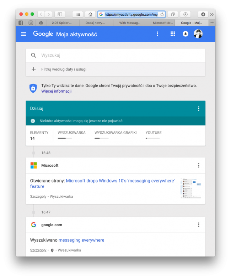Switch to the 2.05 Spider' tab
Image resolution: width=231 pixels, height=279 pixels.
pos(63,23)
